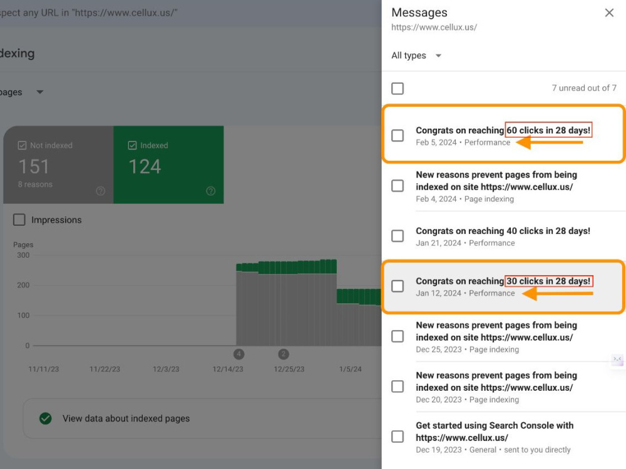
Task: Check the 40 clicks in 28 days message
Action: click(x=398, y=236)
